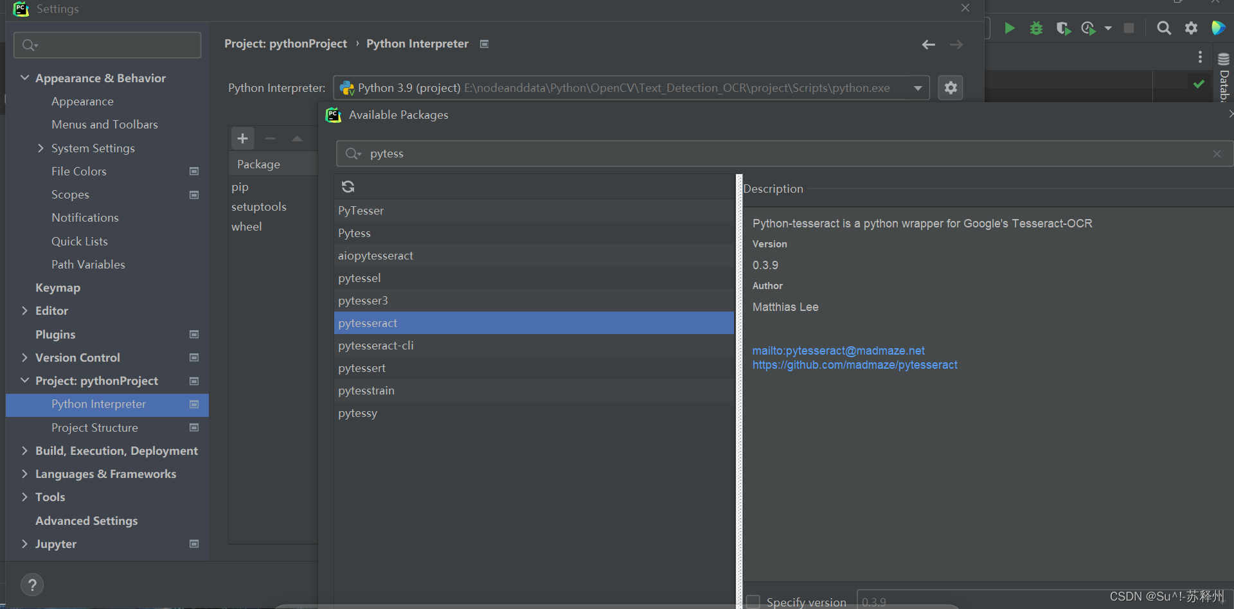Image resolution: width=1234 pixels, height=609 pixels.
Task: Open Path Variables settings page
Action: pos(88,265)
